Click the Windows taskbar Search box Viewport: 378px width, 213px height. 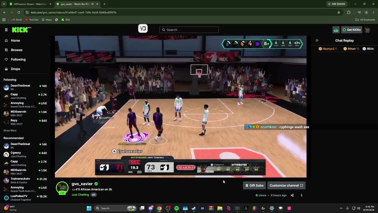tap(116, 208)
